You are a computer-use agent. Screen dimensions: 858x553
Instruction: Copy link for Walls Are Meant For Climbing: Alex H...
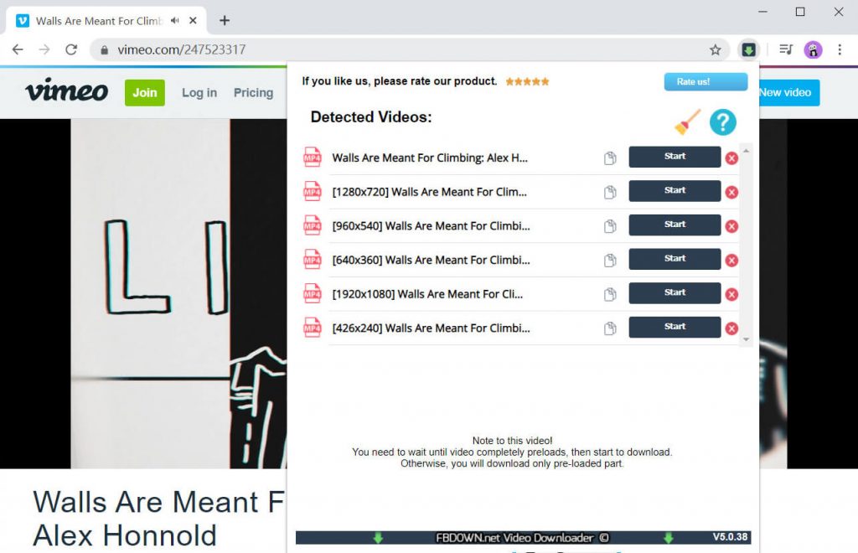coord(610,158)
